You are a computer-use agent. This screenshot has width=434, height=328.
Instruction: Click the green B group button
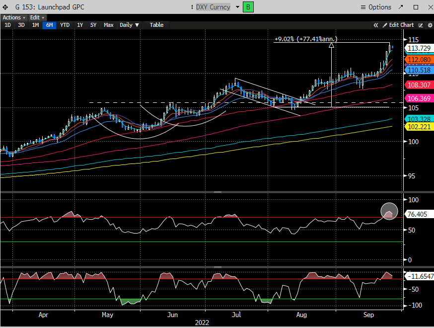pyautogui.click(x=247, y=7)
